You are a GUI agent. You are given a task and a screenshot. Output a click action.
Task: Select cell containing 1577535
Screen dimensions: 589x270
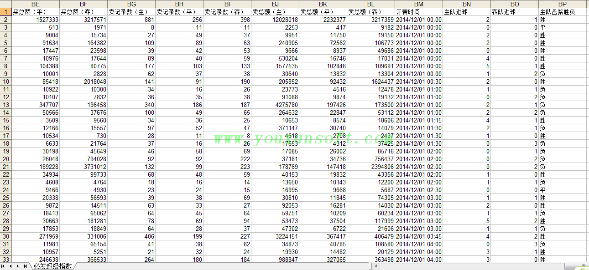pyautogui.click(x=275, y=66)
